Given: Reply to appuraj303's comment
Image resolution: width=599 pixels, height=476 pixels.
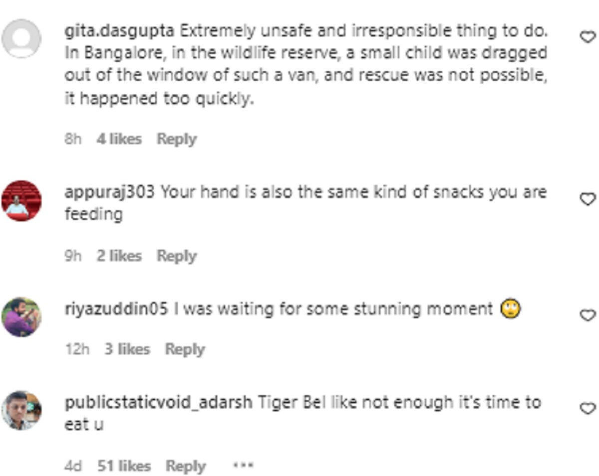Looking at the screenshot, I should [177, 256].
